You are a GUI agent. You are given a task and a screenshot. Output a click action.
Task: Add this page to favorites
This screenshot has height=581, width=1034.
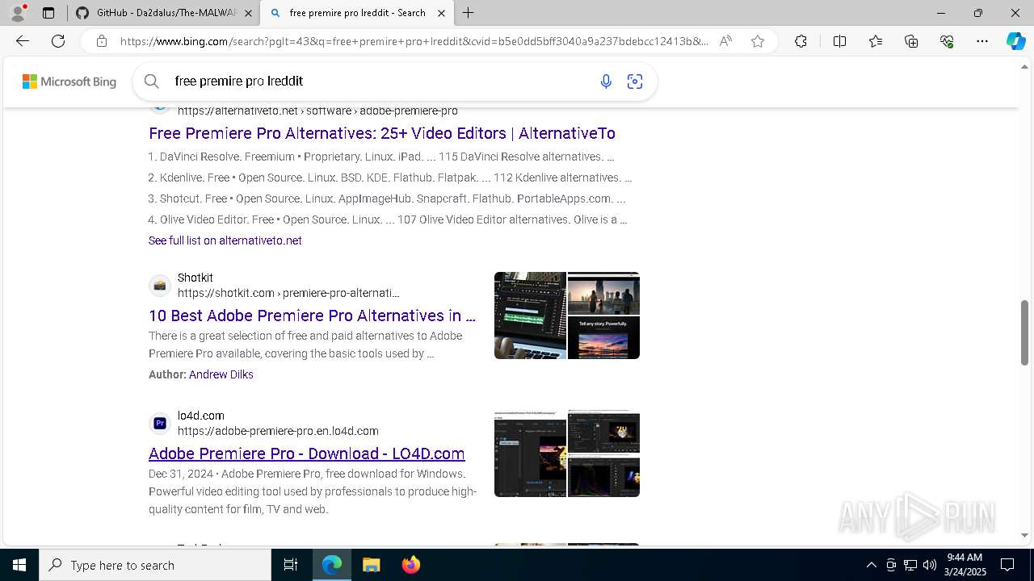click(x=758, y=41)
